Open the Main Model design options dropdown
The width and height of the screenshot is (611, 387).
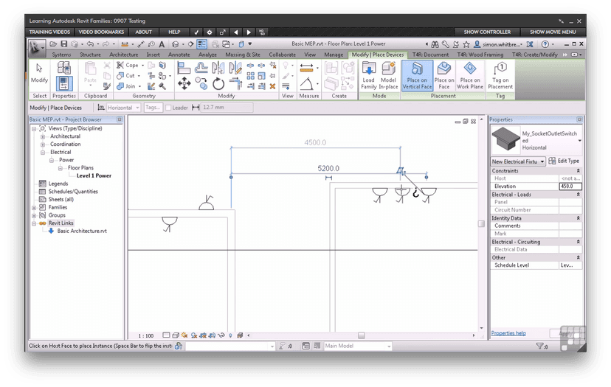pos(358,346)
